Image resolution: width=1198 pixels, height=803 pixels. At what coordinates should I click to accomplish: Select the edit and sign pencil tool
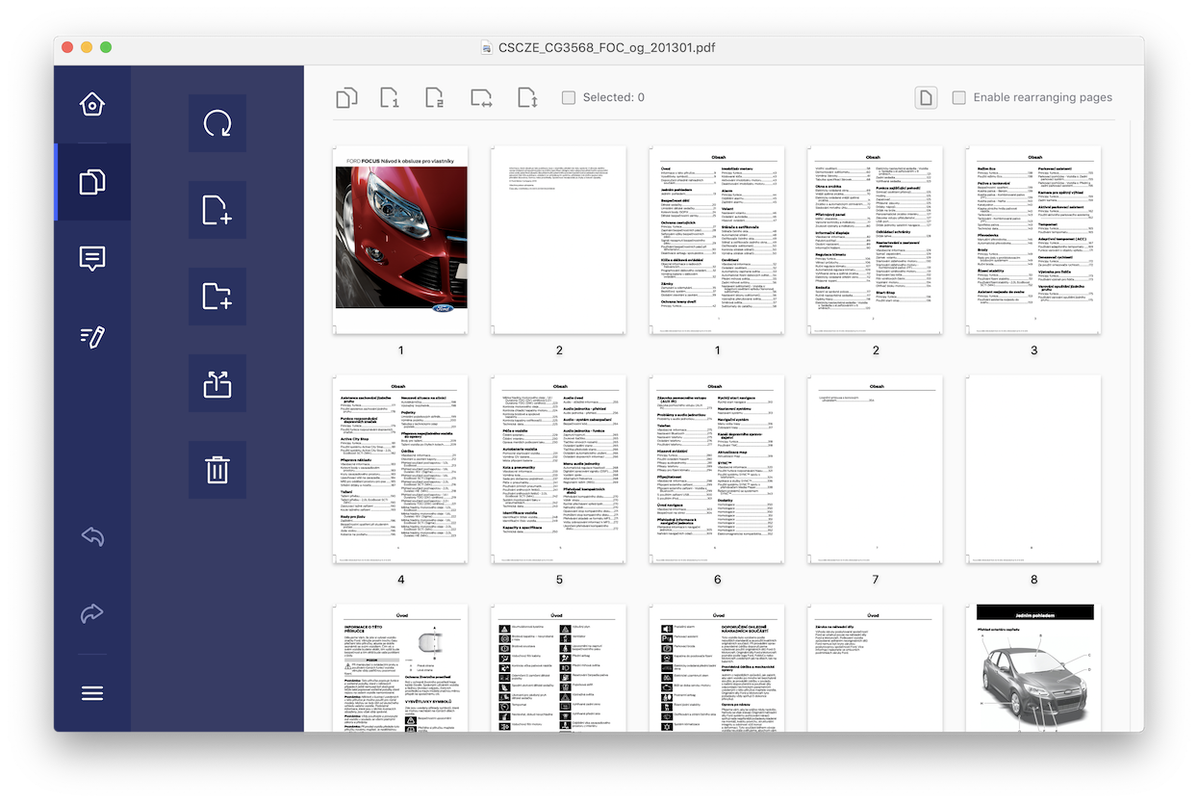(92, 337)
